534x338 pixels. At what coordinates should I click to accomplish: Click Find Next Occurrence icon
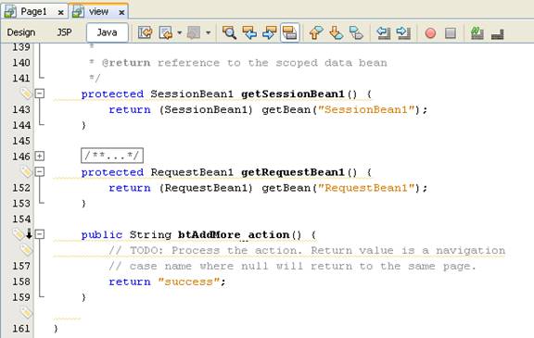(x=270, y=33)
